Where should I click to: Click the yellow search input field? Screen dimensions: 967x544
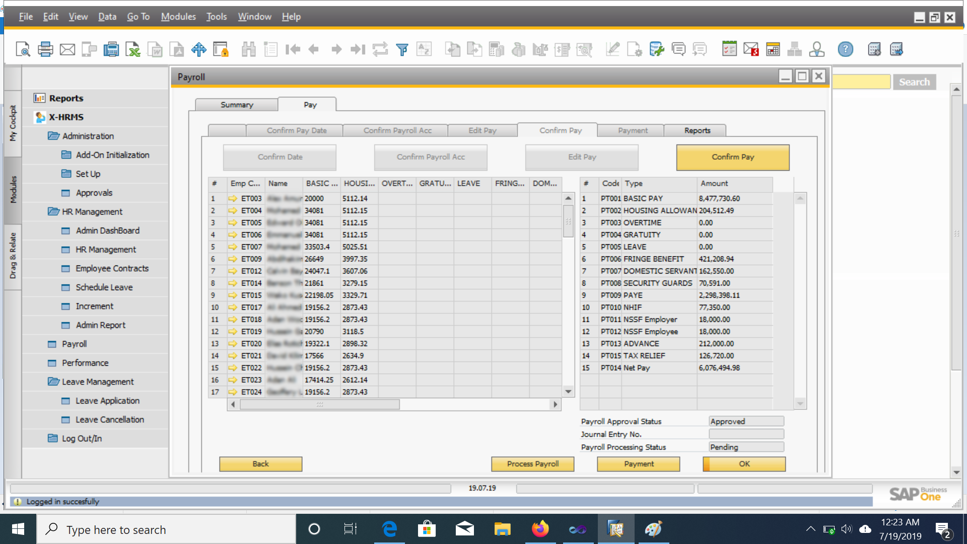[861, 82]
